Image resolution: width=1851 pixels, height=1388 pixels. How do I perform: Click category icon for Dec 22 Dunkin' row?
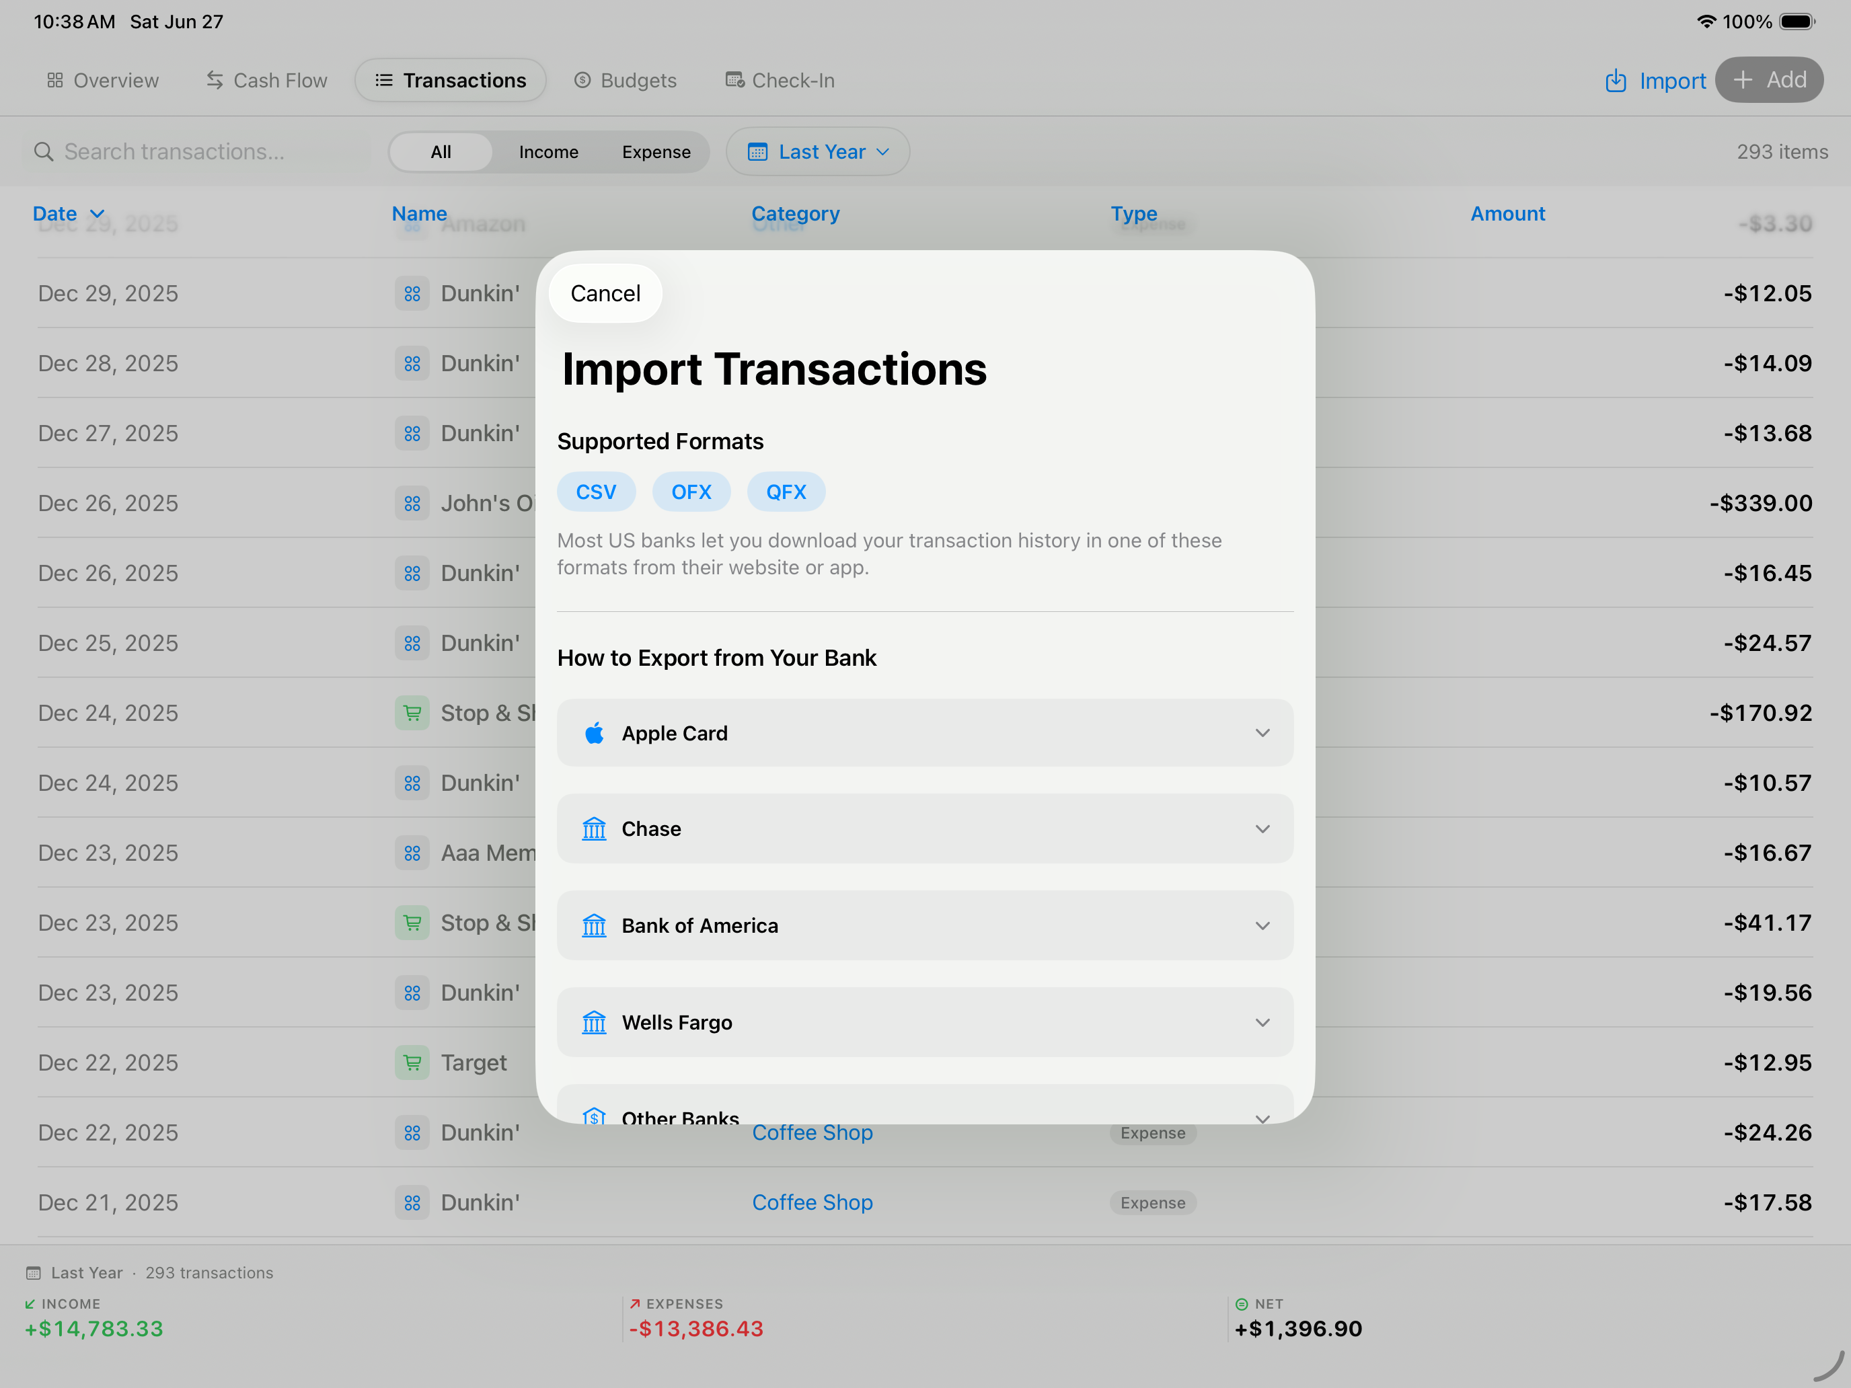[x=412, y=1133]
